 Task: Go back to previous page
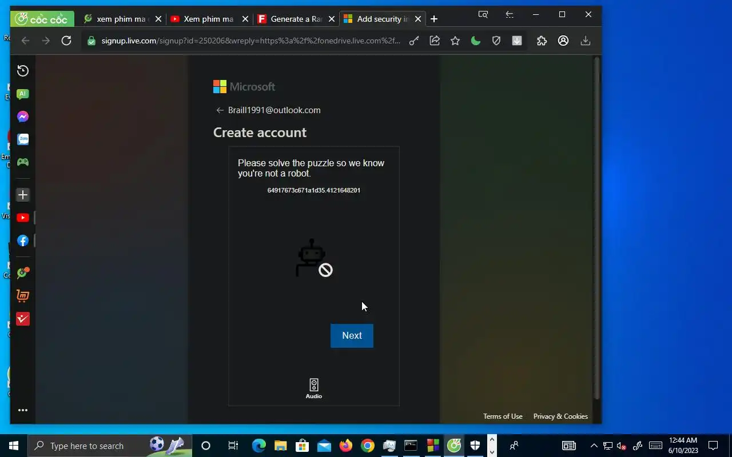point(25,41)
